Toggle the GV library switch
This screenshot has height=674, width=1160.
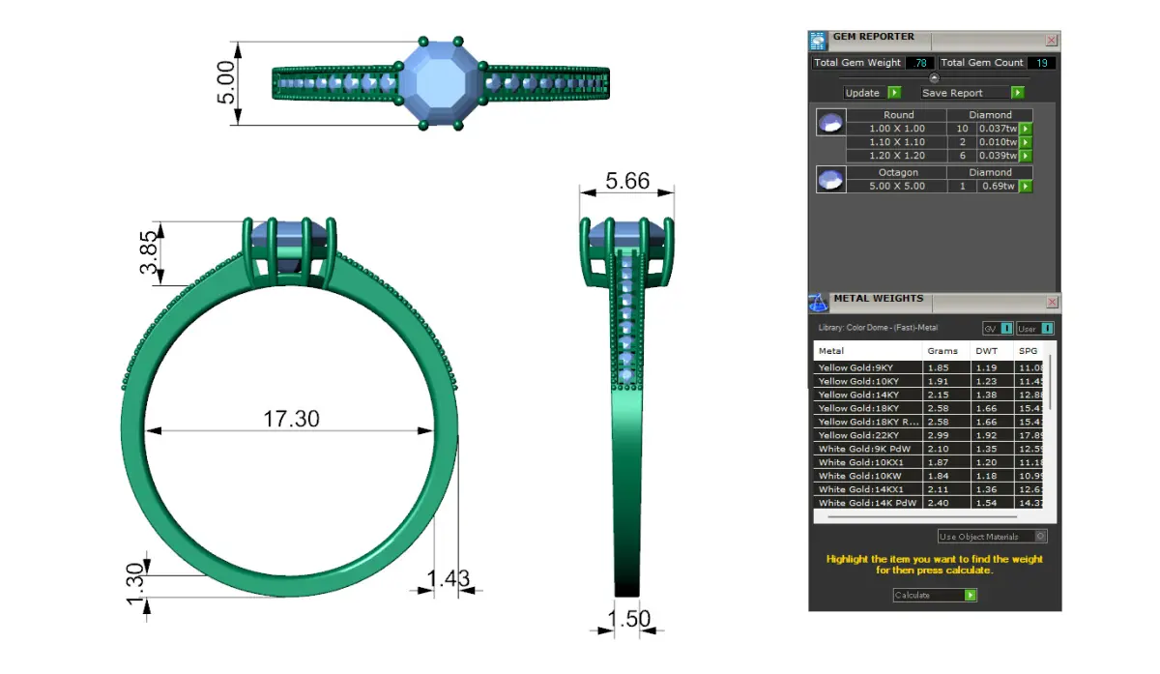pos(998,329)
